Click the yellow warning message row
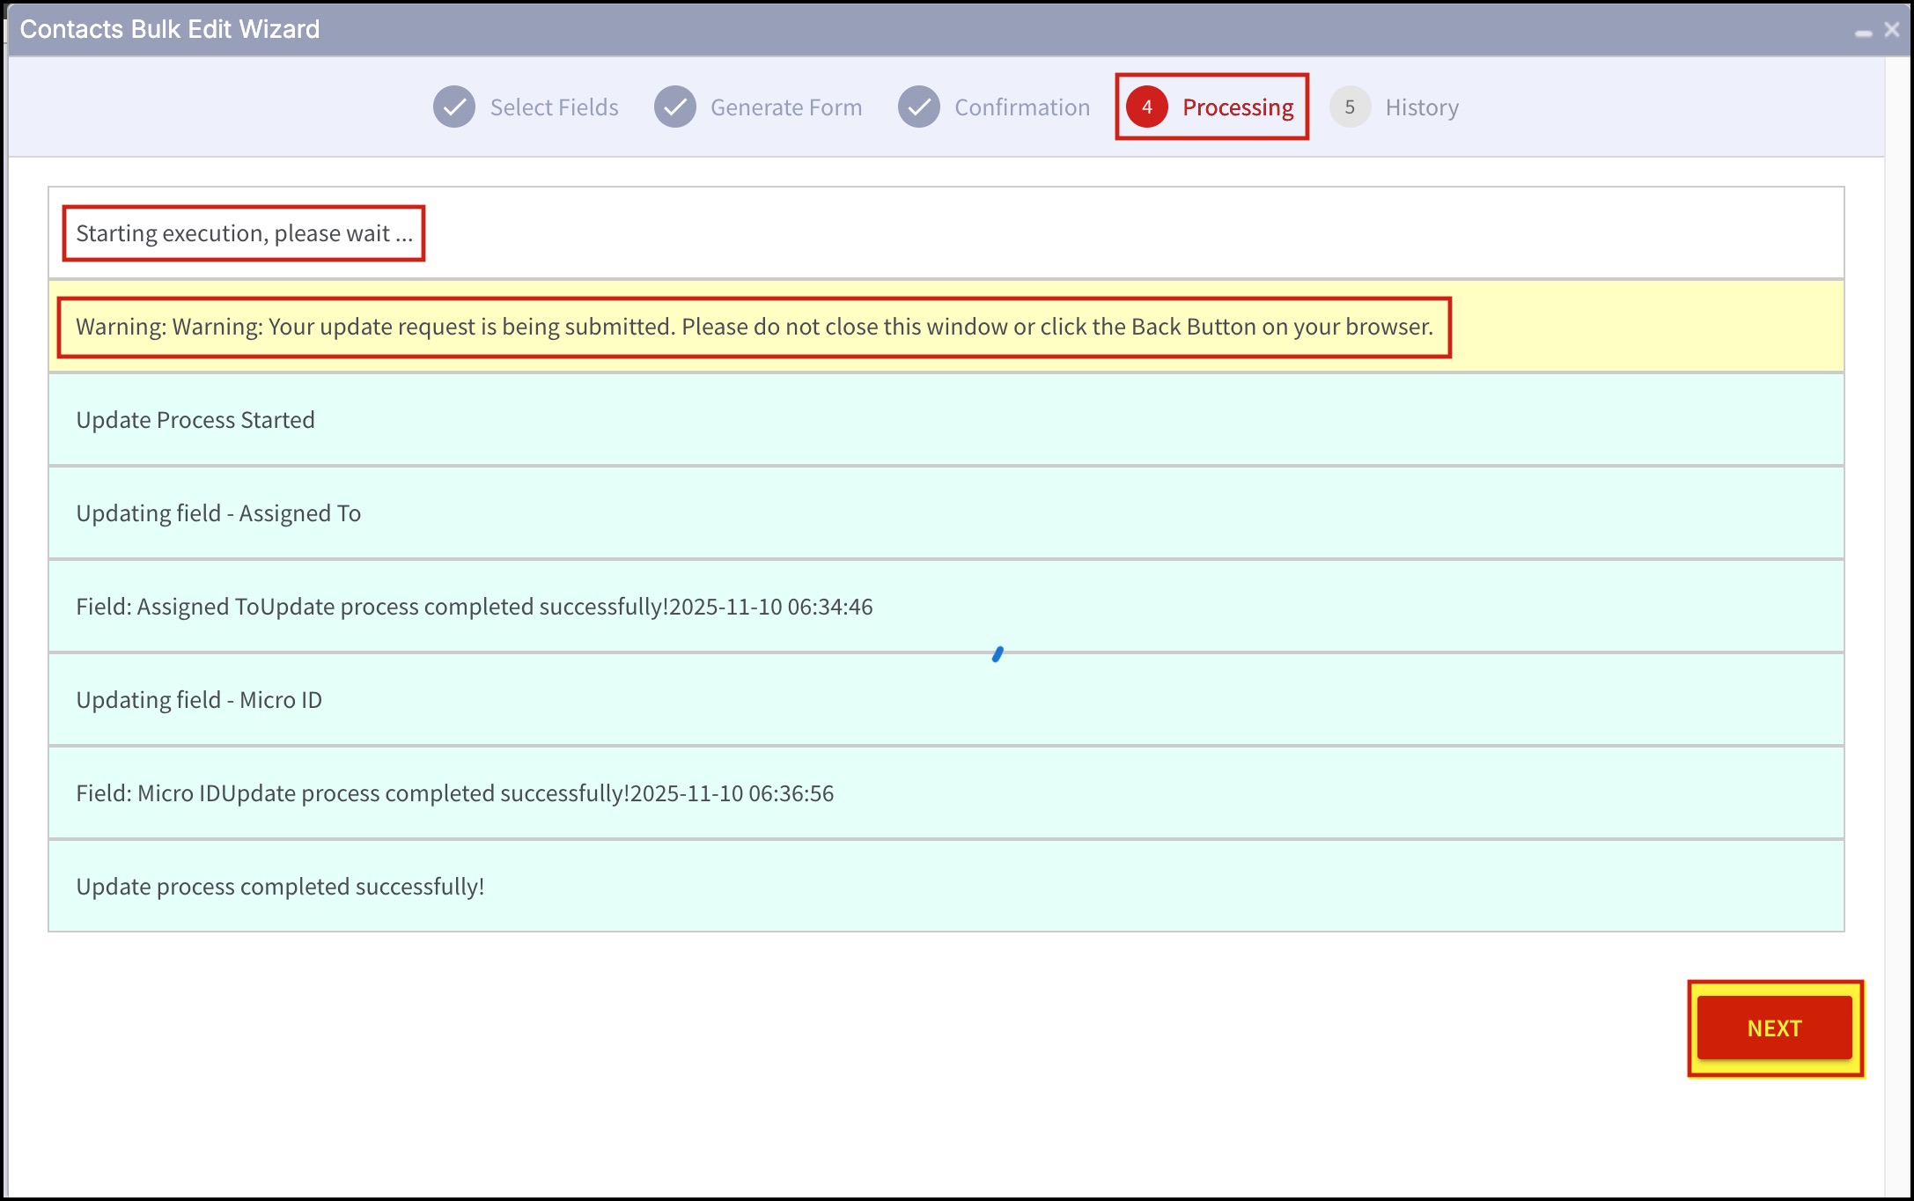Screen dimensions: 1914x1201 point(754,327)
